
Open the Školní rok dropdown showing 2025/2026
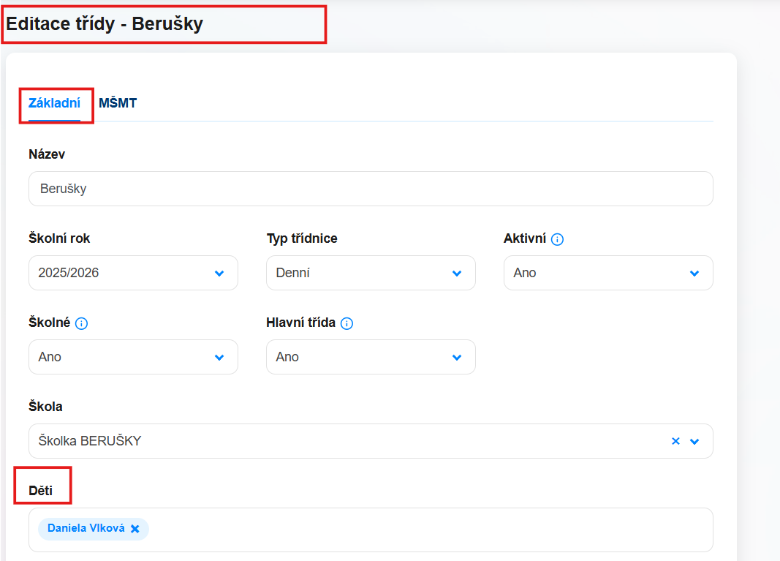(133, 273)
